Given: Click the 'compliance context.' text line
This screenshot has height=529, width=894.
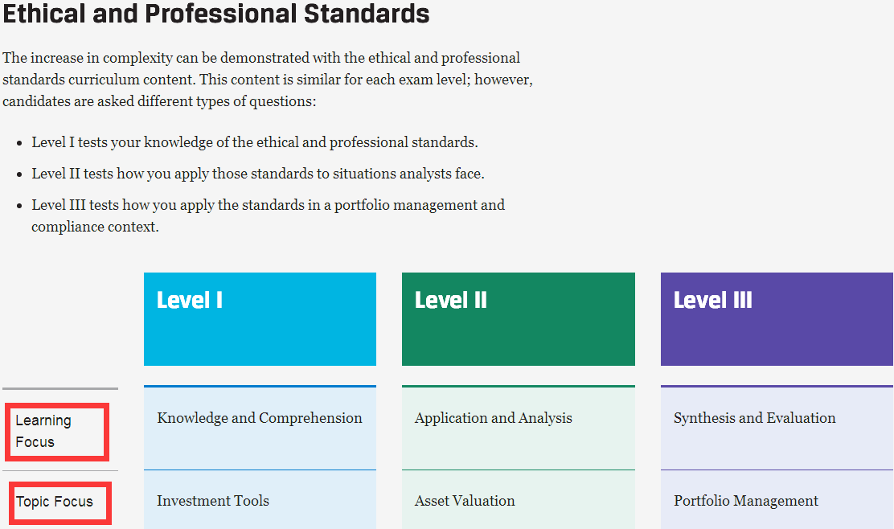Looking at the screenshot, I should point(95,227).
